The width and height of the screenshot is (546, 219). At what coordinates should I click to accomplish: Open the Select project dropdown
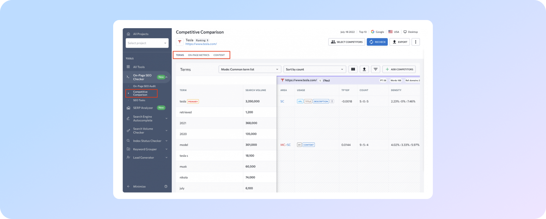(x=147, y=43)
